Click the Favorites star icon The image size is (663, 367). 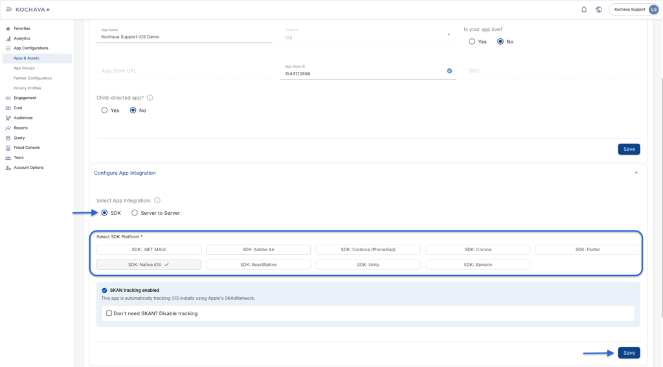tap(8, 28)
